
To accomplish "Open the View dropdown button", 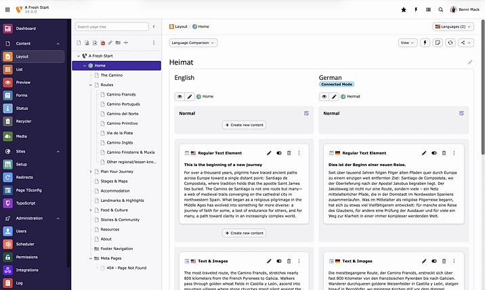I will point(407,43).
